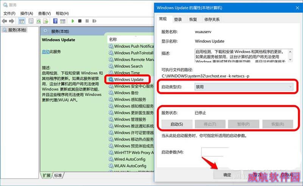
Task: Open the properties sheet toolbar icon
Action: click(31, 21)
